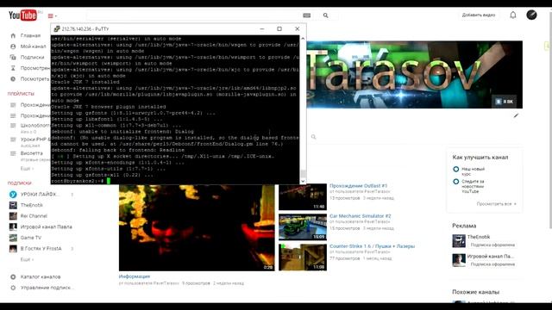Click the profile icon beside Мой канал
The width and height of the screenshot is (552, 310).
13,46
